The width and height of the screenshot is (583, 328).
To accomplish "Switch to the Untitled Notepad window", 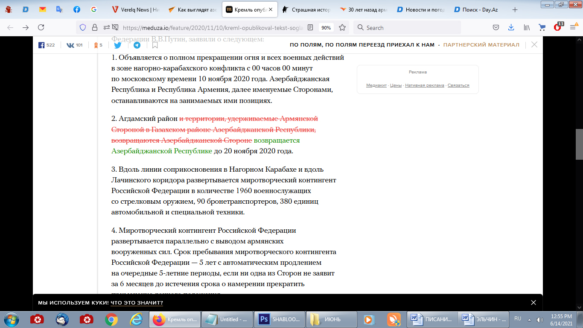I will [227, 319].
